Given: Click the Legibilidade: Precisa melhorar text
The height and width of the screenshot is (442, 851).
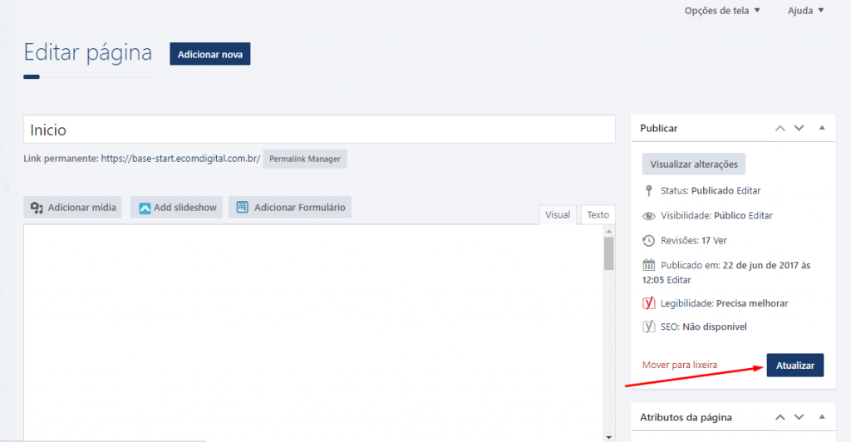Looking at the screenshot, I should pos(724,304).
